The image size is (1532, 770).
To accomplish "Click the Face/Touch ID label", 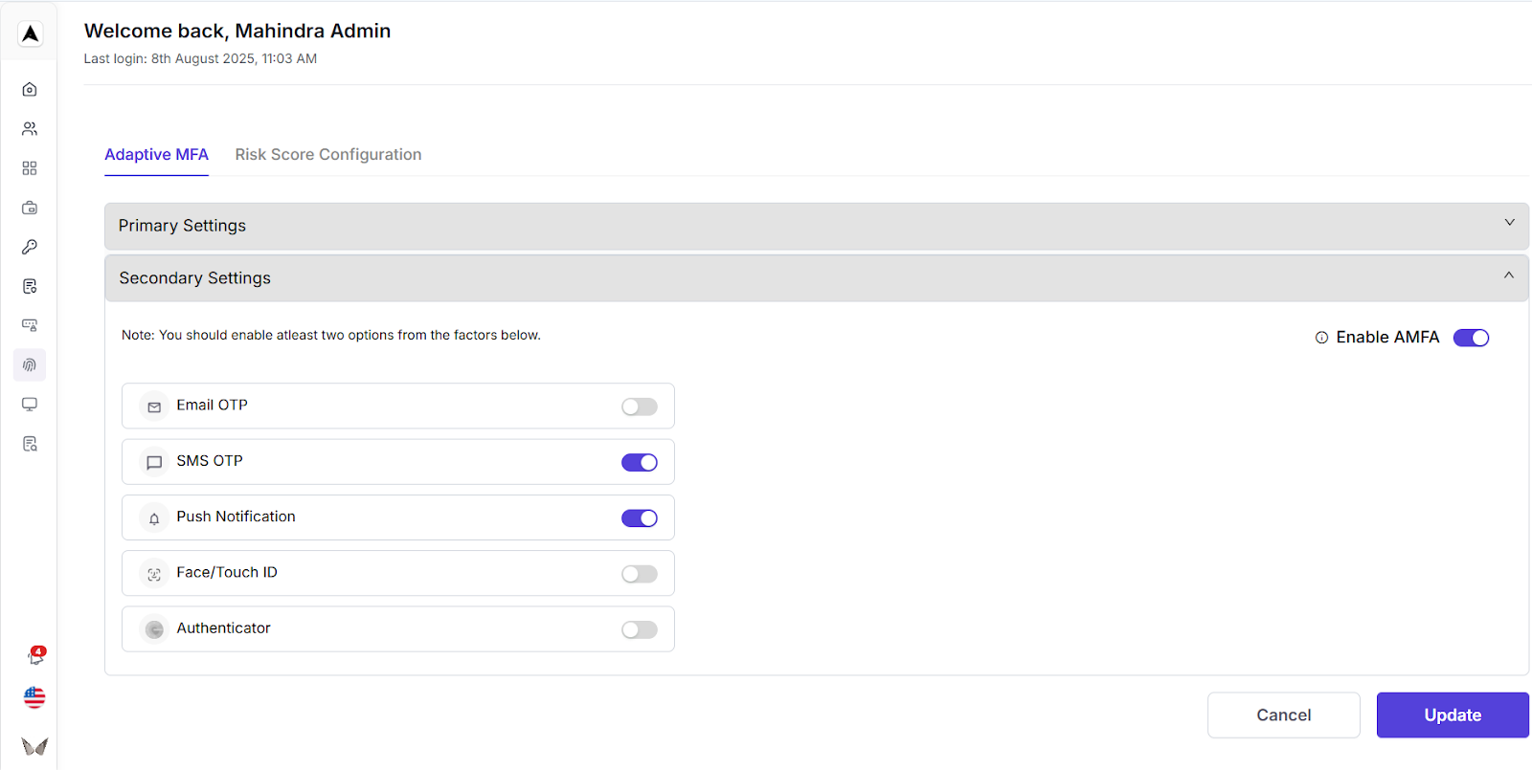I will [227, 572].
